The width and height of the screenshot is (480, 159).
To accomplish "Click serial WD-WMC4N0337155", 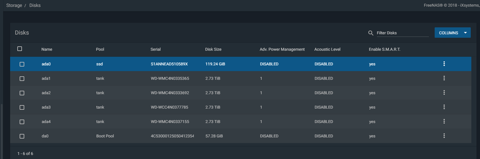I will (x=170, y=122).
